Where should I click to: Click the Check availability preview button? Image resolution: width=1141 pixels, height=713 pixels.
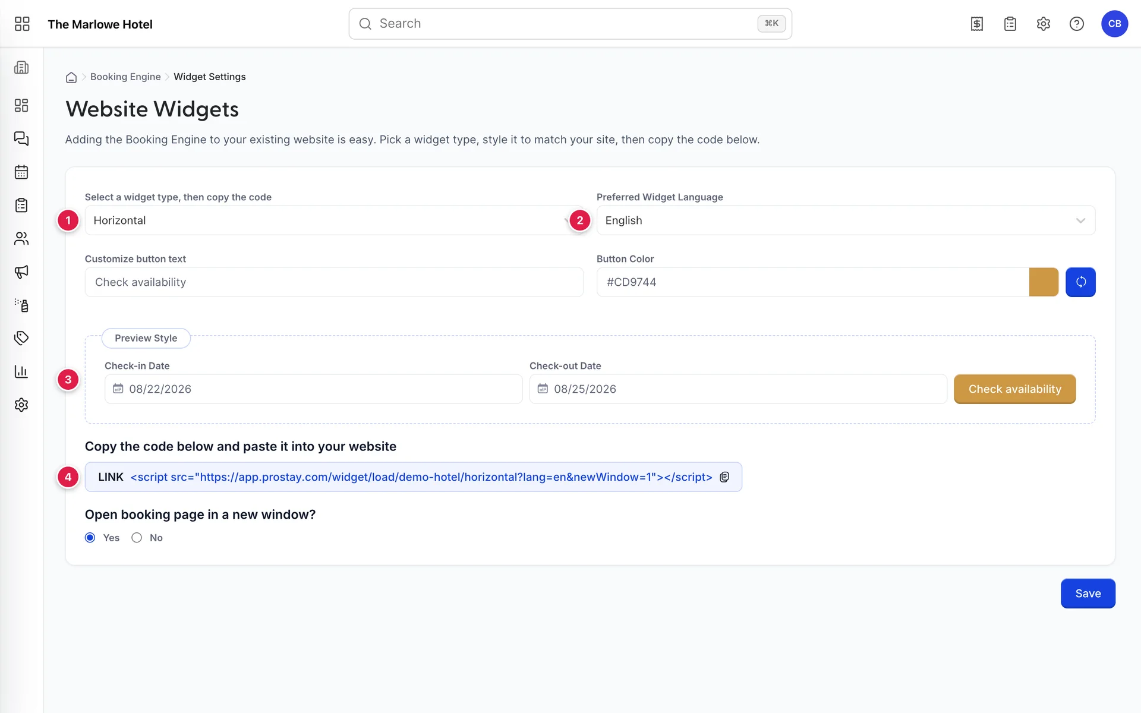[1014, 389]
